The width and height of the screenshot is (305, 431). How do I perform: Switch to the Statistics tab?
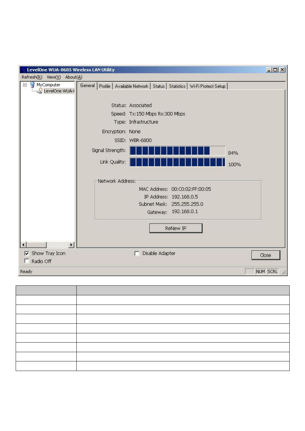(177, 86)
